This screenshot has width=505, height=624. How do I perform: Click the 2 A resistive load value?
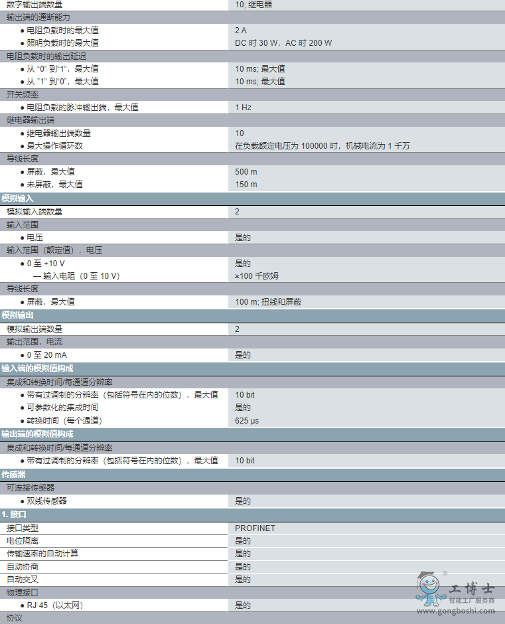pyautogui.click(x=241, y=31)
